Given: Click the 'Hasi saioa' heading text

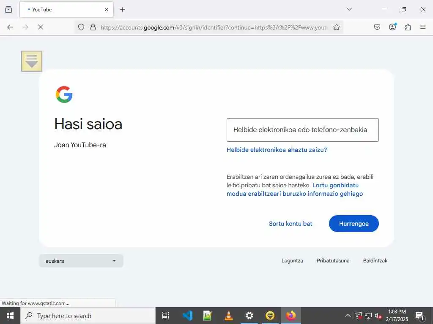Looking at the screenshot, I should [88, 124].
